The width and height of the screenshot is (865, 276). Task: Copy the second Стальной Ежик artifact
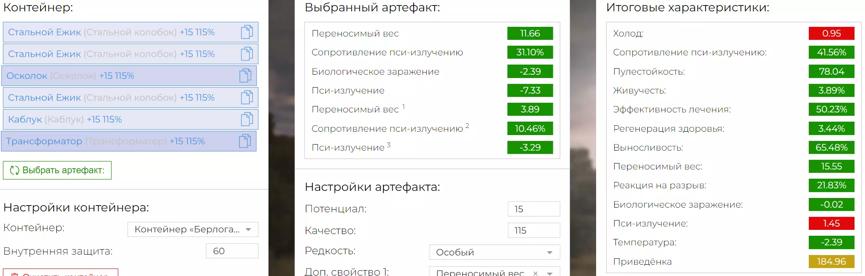tap(247, 54)
